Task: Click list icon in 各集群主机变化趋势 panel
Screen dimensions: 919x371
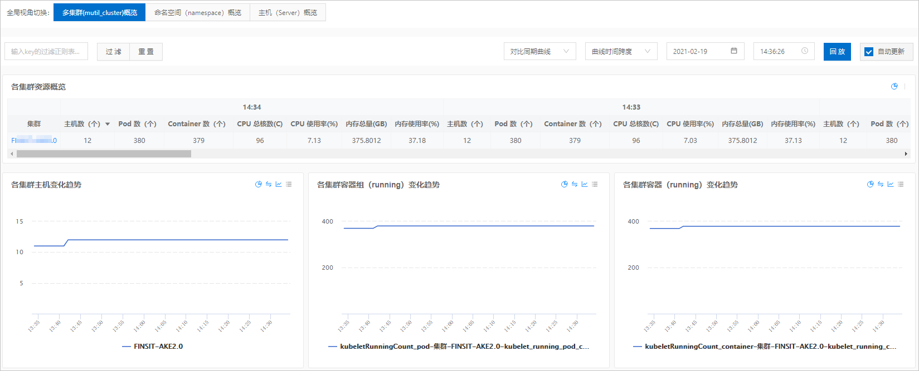Action: (289, 184)
